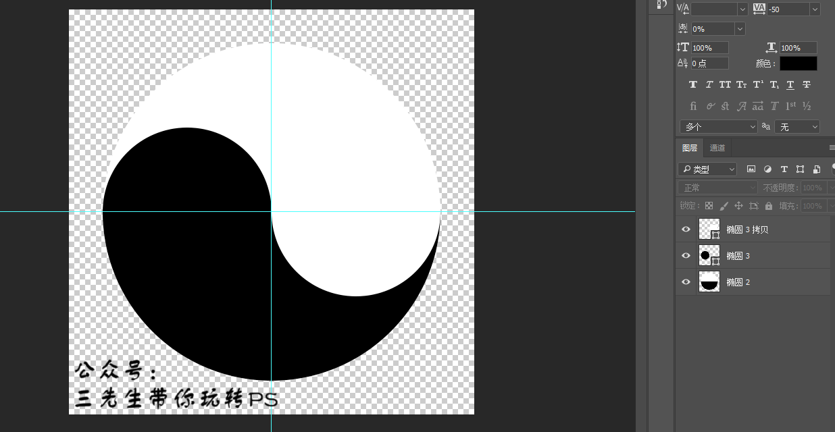Lock transparent pixels icon
This screenshot has height=432, width=835.
709,206
